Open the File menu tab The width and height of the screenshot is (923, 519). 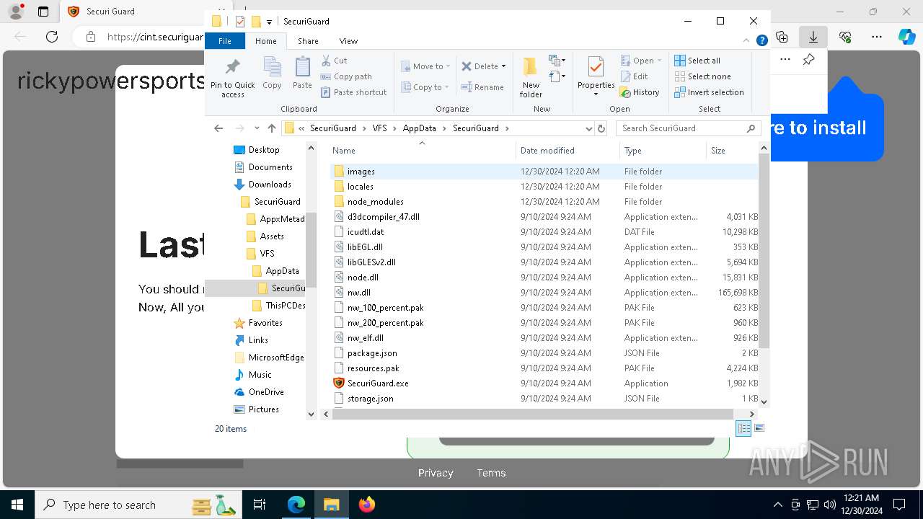coord(225,41)
